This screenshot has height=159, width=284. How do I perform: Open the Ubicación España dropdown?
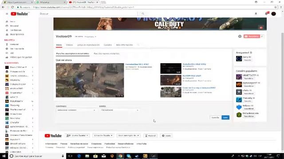103,136
